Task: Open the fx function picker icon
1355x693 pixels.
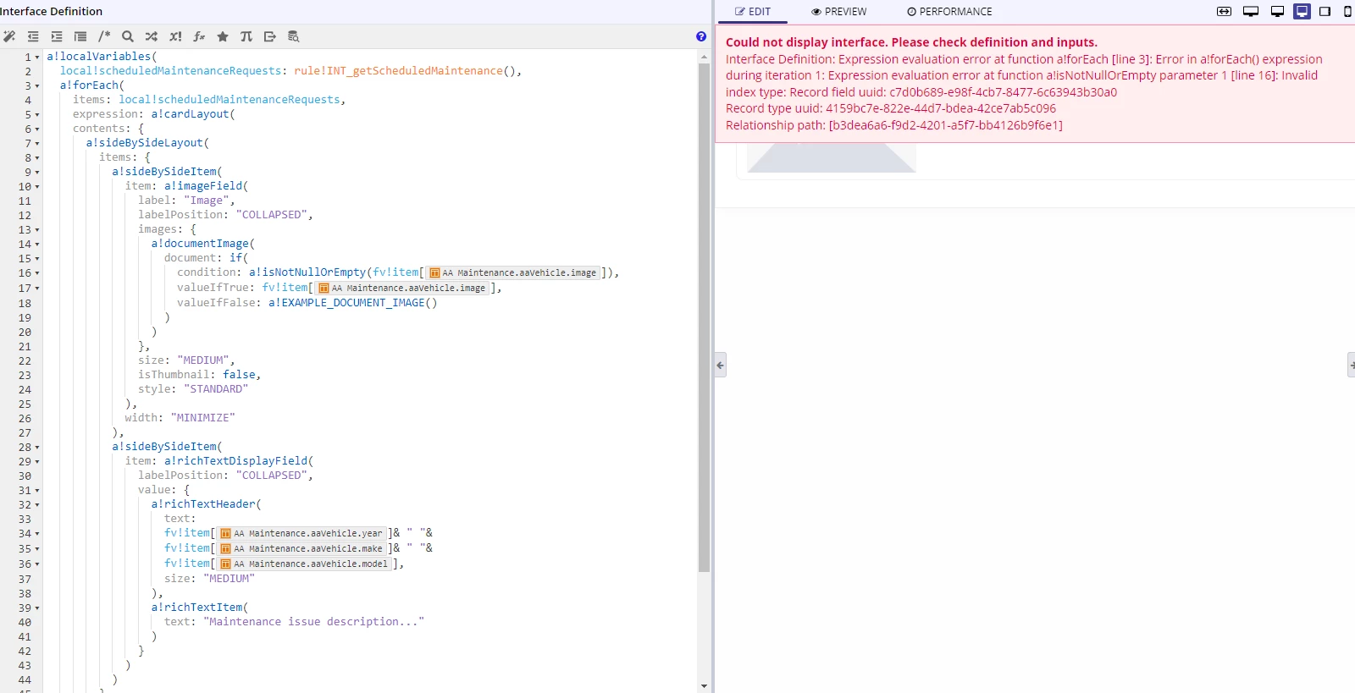Action: (x=199, y=36)
